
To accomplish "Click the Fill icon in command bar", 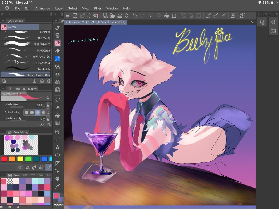I will pyautogui.click(x=167, y=16).
